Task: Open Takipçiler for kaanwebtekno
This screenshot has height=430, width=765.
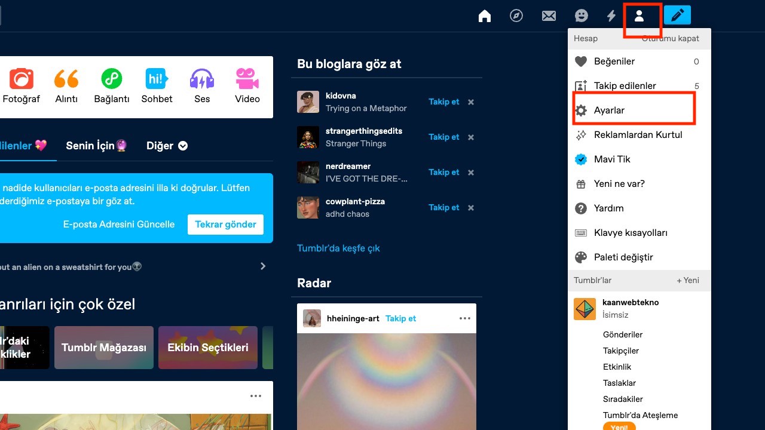Action: [621, 351]
